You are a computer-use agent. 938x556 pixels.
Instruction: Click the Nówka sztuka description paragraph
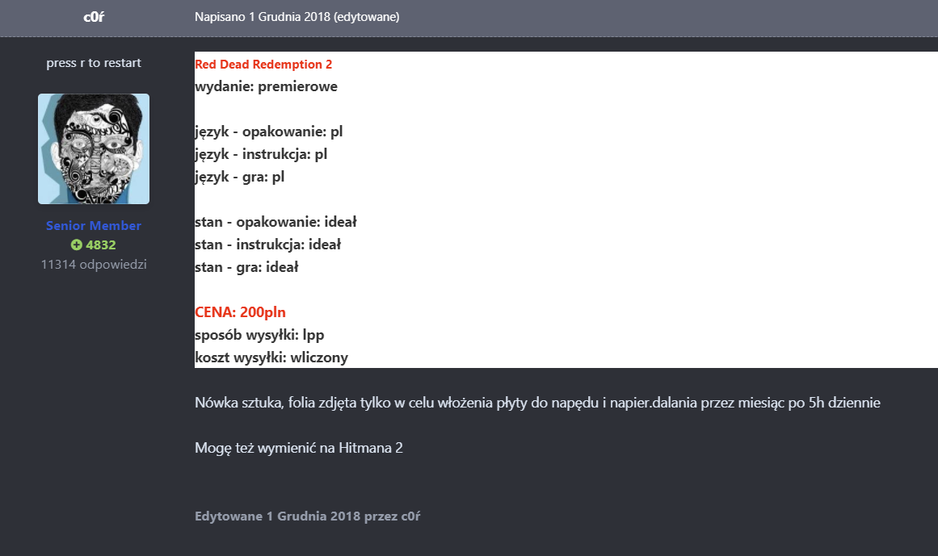[537, 403]
